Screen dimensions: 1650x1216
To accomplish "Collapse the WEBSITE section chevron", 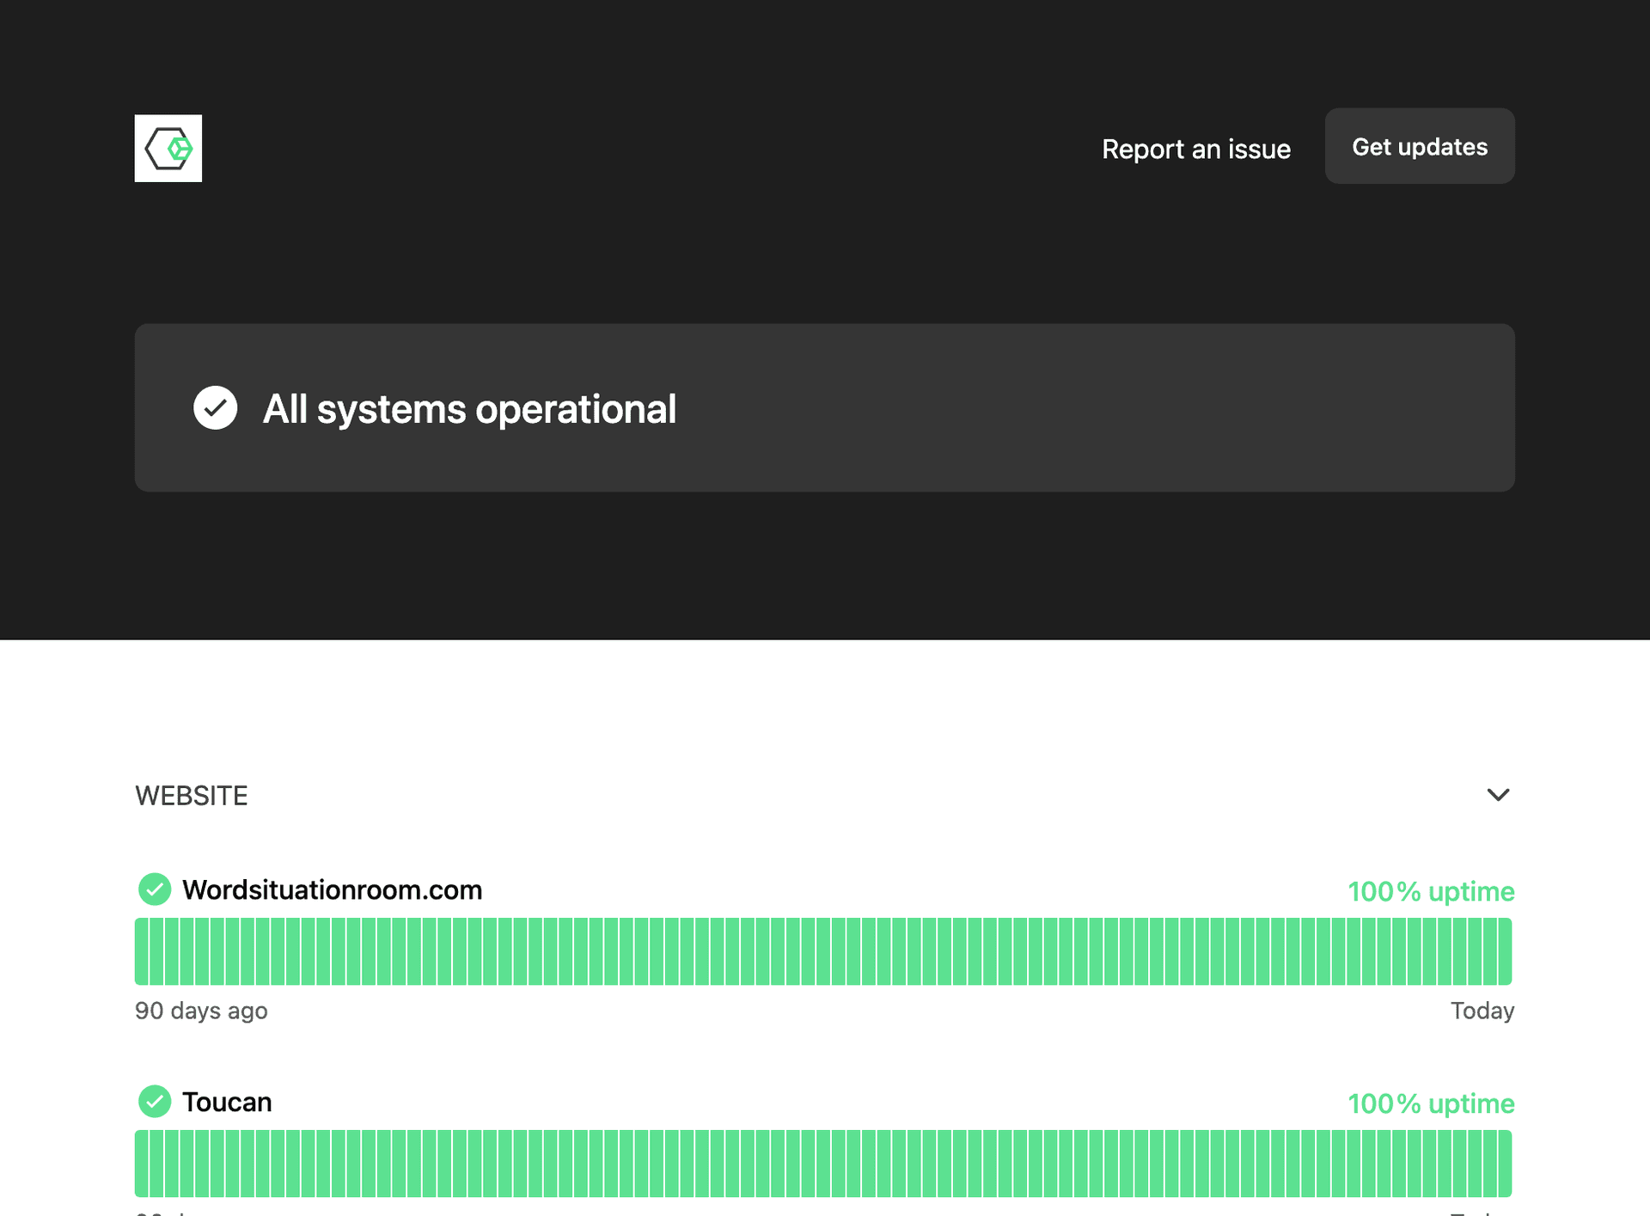I will point(1498,795).
